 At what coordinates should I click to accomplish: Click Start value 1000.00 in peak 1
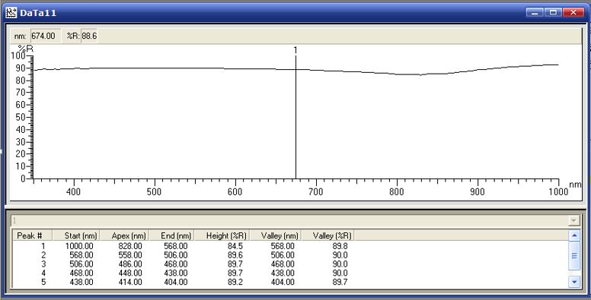(x=79, y=246)
